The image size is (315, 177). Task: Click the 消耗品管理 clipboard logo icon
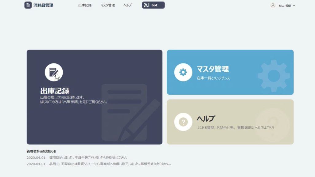pyautogui.click(x=28, y=5)
